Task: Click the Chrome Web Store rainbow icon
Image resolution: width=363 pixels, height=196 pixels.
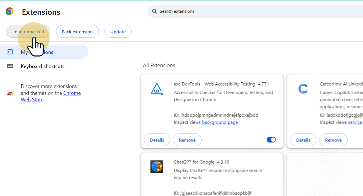Action: 10,93
